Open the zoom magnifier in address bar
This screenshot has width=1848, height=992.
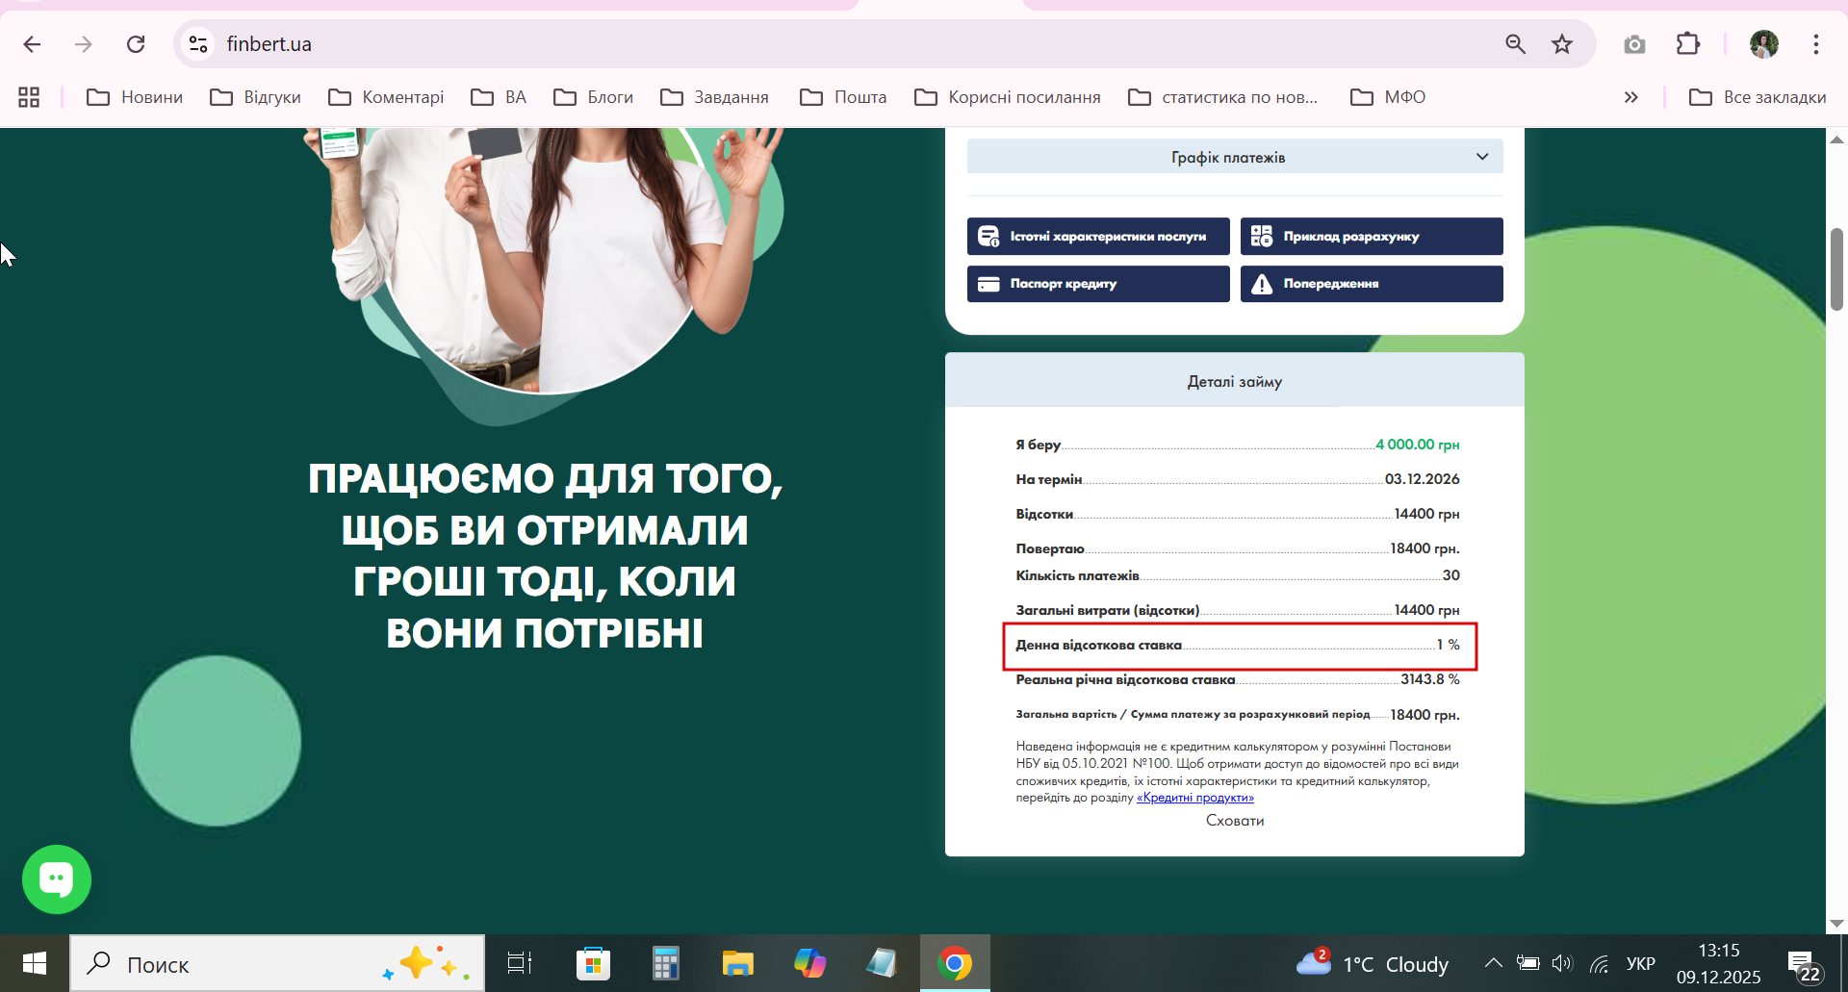coord(1515,44)
